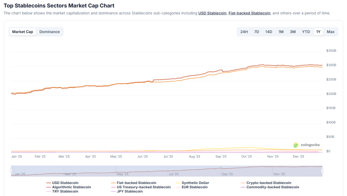Select the Max time range

pyautogui.click(x=331, y=32)
